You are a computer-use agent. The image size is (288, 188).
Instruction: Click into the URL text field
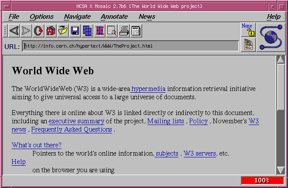(x=130, y=46)
